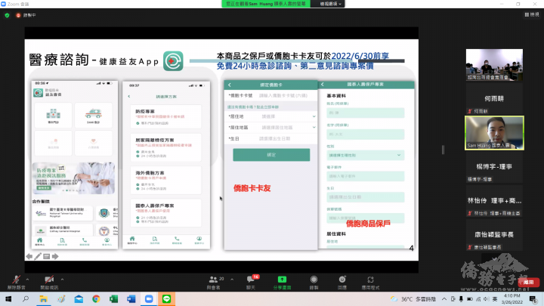Click the home tab icon in first phone
The width and height of the screenshot is (544, 306).
pos(39,242)
